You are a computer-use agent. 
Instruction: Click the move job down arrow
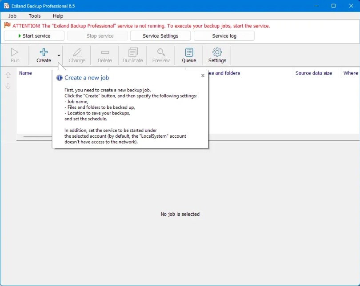coord(8,87)
